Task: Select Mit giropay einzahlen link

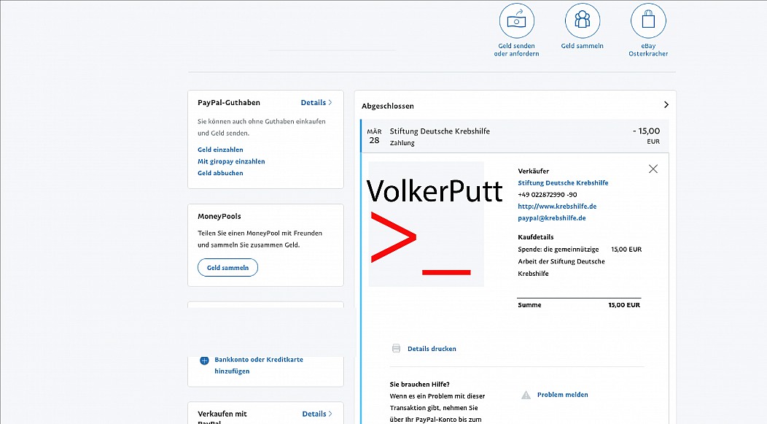Action: [231, 161]
